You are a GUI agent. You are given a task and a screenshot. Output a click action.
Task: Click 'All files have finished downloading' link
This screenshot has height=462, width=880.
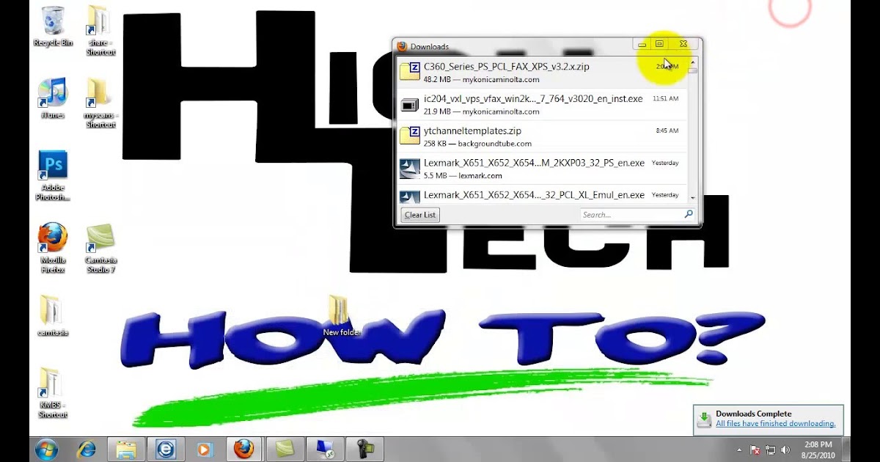point(775,424)
